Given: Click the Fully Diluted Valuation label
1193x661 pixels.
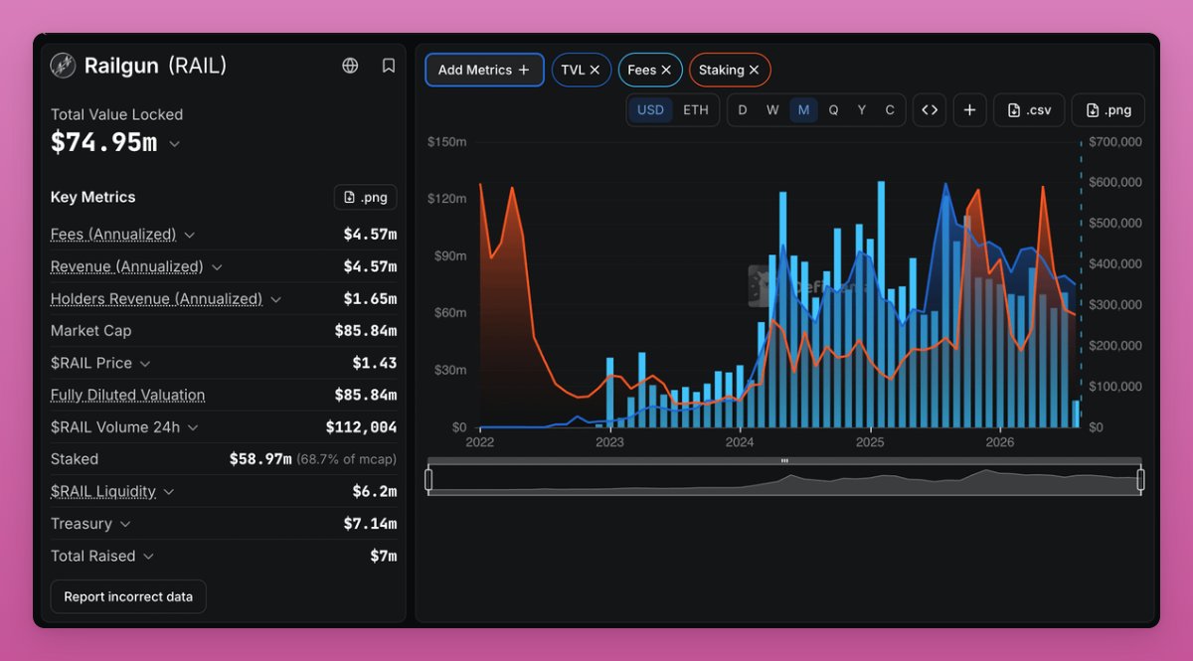Looking at the screenshot, I should (127, 395).
